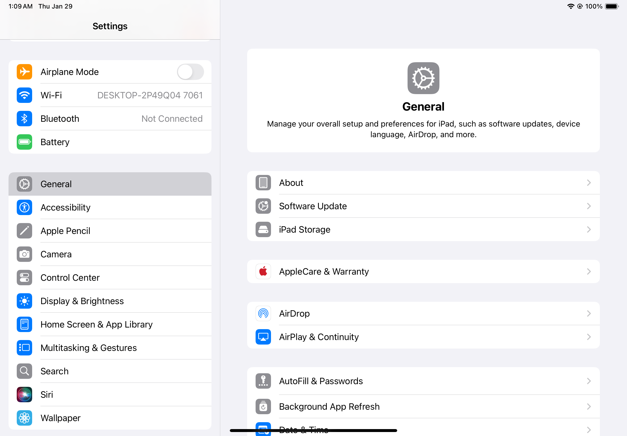Viewport: 627px width, 436px height.
Task: Tap the Control Center icon
Action: point(24,278)
